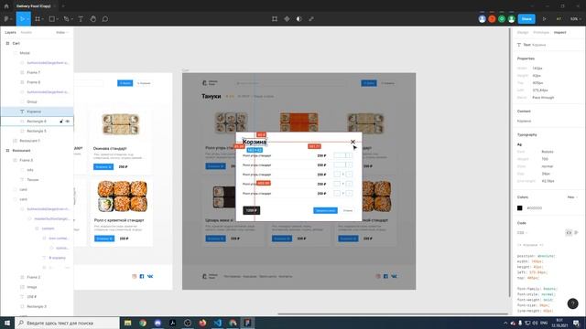Switch to the Design tab
Image resolution: width=586 pixels, height=329 pixels.
(x=523, y=33)
